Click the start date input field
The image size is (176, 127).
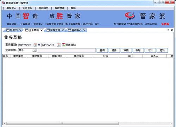click(x=26, y=45)
